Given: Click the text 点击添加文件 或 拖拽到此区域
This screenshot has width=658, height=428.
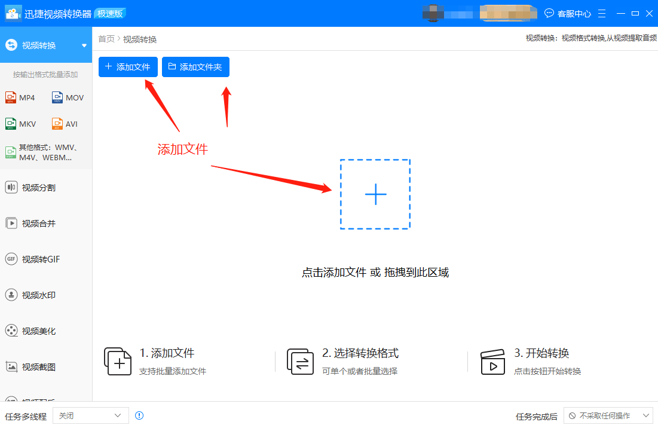Looking at the screenshot, I should point(375,273).
